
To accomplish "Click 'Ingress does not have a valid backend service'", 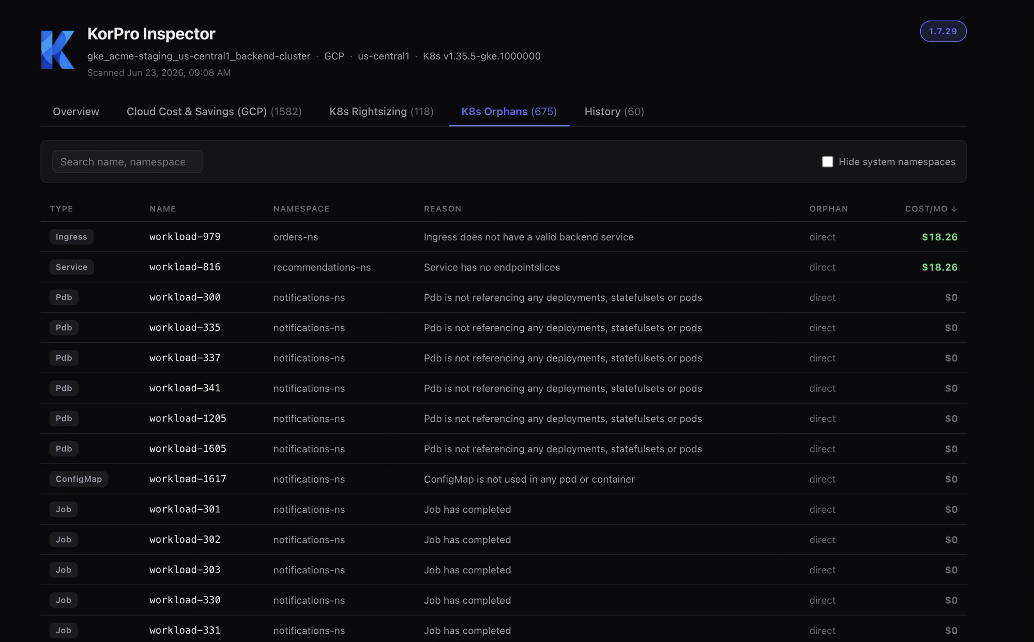I will [529, 237].
